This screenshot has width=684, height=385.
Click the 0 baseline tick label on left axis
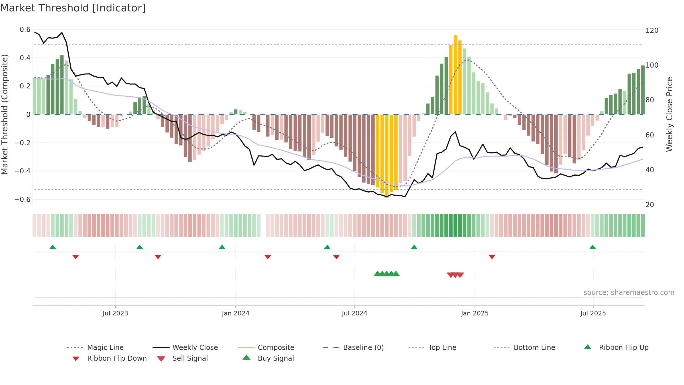[x=28, y=115]
